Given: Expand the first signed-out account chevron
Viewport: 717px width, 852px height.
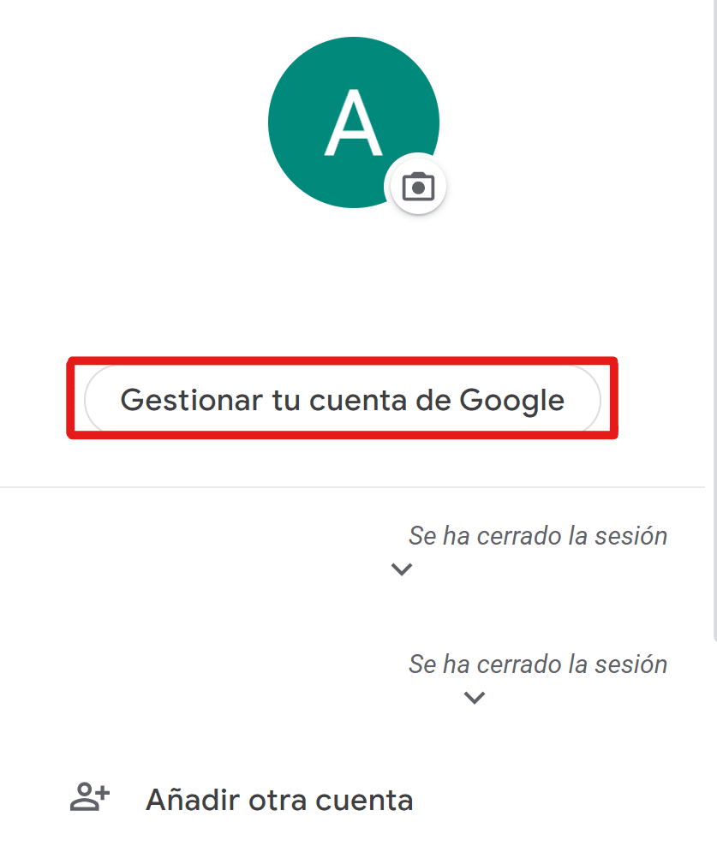Looking at the screenshot, I should (x=402, y=569).
